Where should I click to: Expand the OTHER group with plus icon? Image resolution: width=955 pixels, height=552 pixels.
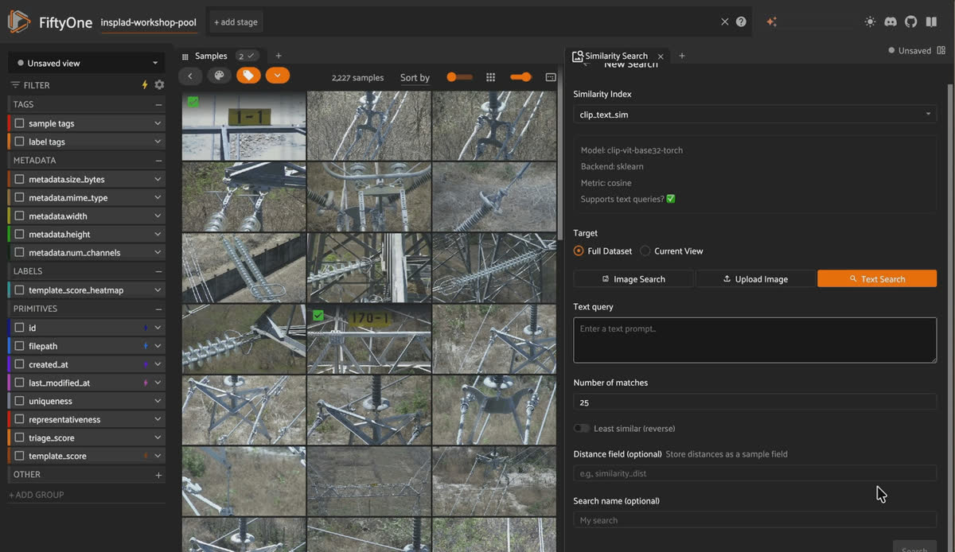coord(158,475)
